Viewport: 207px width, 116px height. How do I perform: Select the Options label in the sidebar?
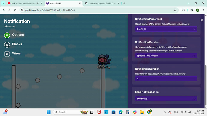coord(18,35)
